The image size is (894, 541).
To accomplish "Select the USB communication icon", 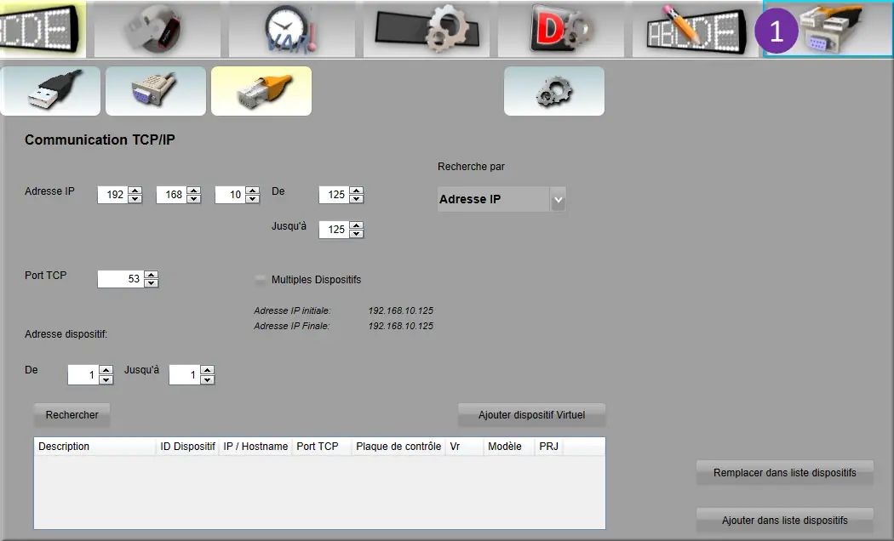I will (51, 91).
